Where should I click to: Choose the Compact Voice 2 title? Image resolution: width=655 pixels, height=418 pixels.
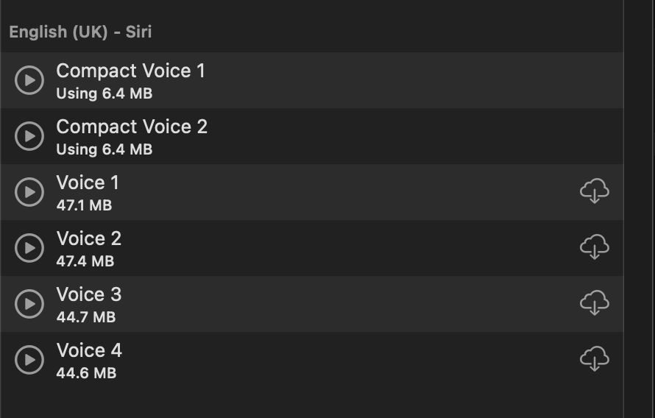pos(132,127)
